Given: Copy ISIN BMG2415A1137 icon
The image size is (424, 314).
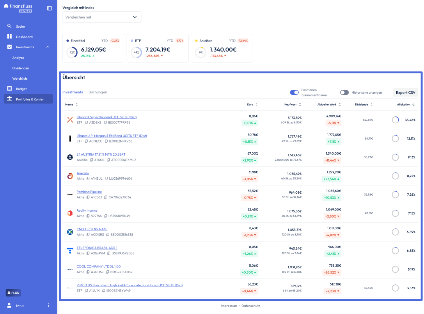Looking at the screenshot, I should pyautogui.click(x=107, y=272).
